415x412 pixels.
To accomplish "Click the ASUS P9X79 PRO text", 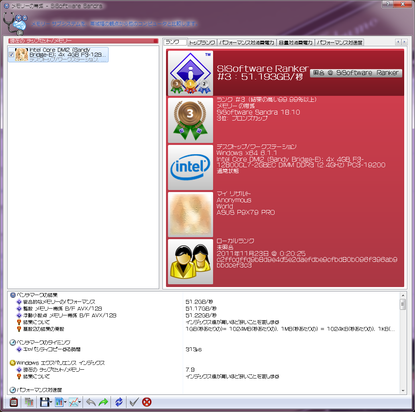I will pos(246,212).
